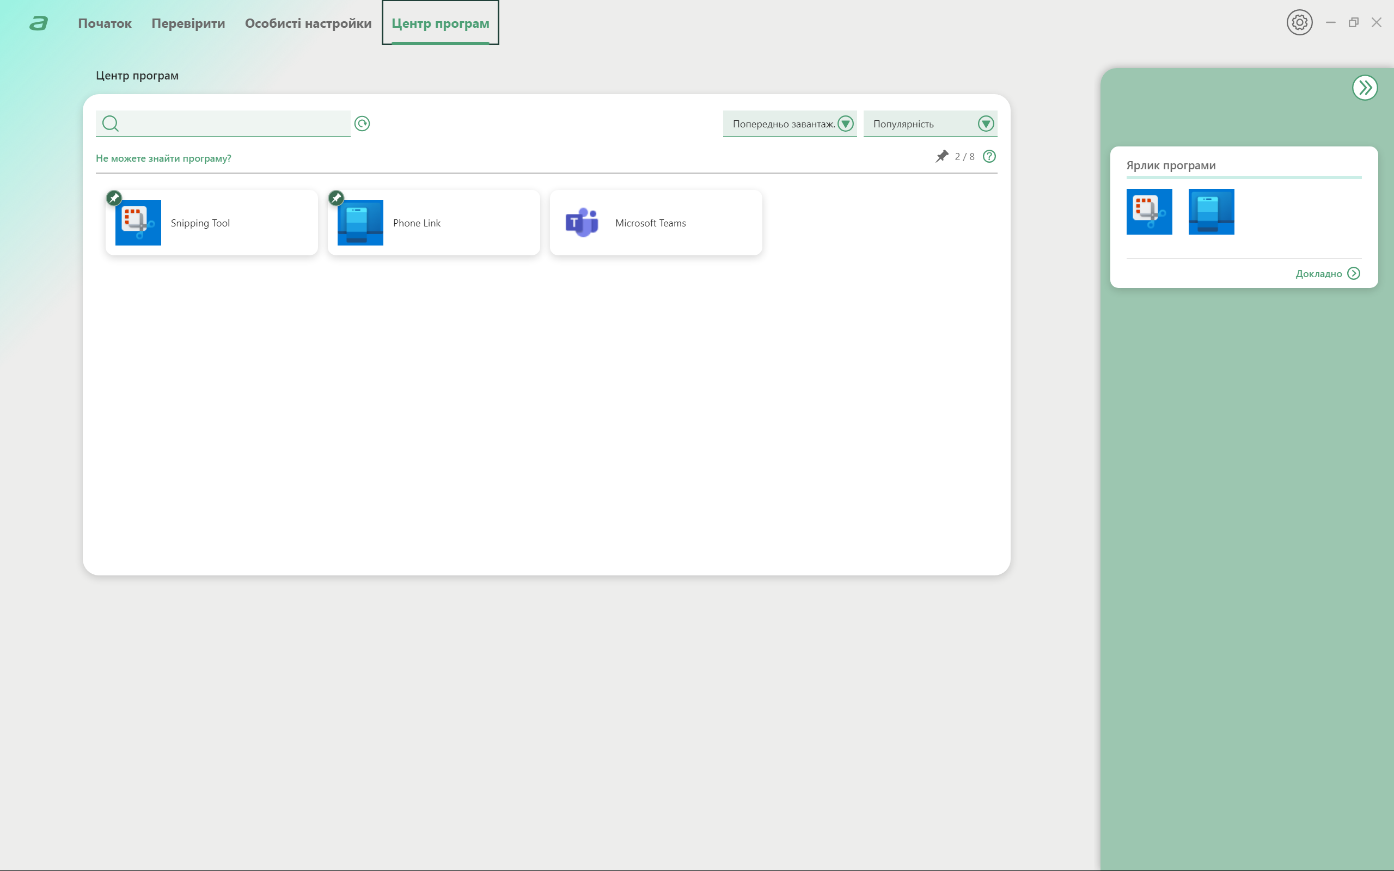This screenshot has height=871, width=1394.
Task: Expand the Попередньо завантаж. filter dropdown
Action: (x=845, y=123)
